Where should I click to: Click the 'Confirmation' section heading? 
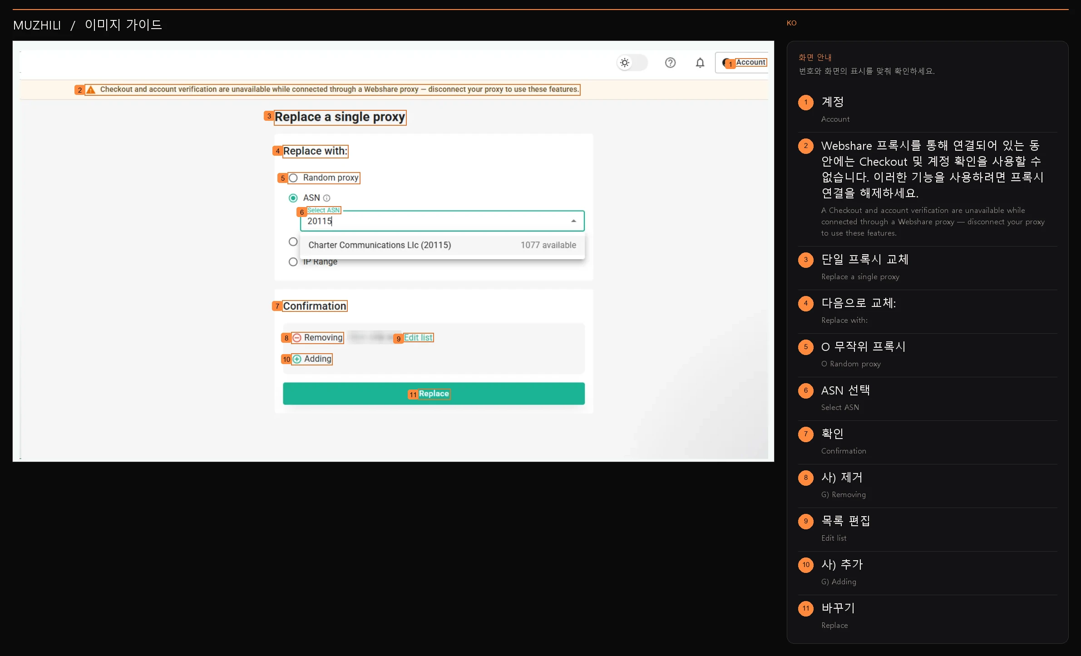pyautogui.click(x=315, y=306)
